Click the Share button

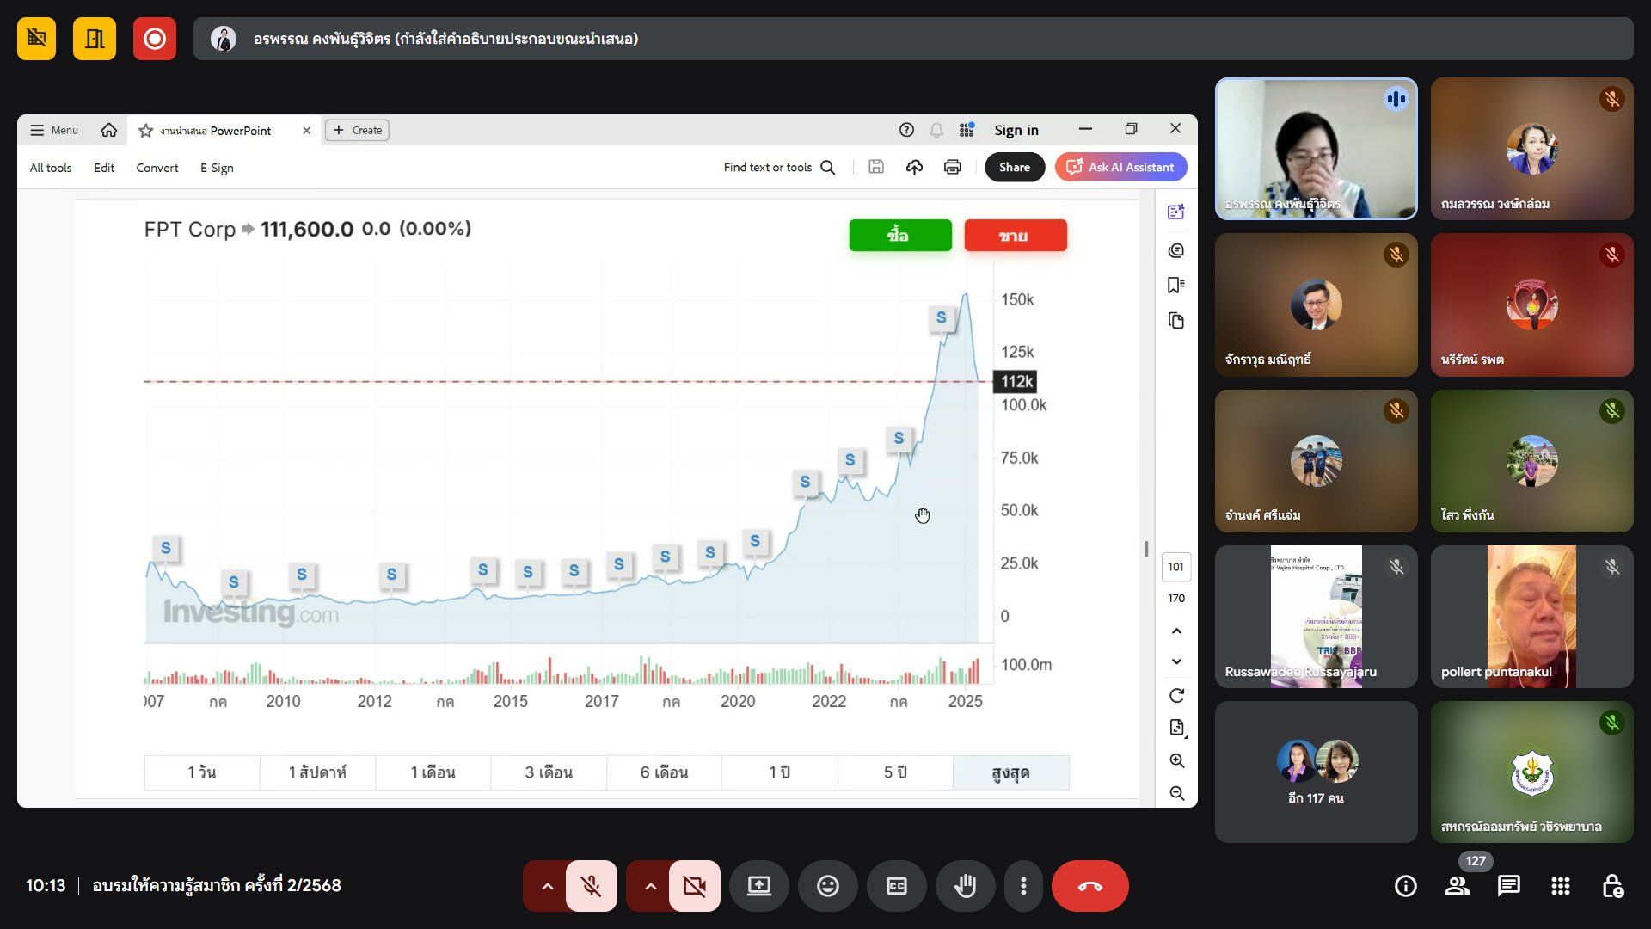[1015, 168]
